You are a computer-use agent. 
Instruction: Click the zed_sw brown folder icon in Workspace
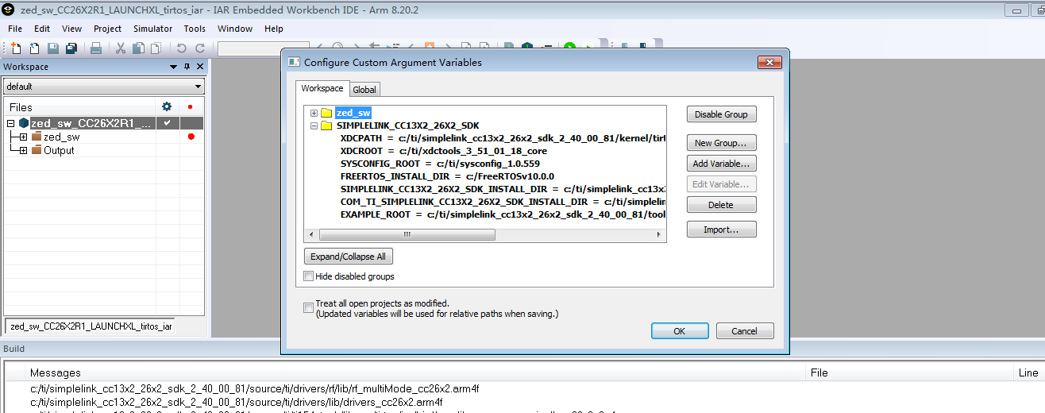[37, 137]
